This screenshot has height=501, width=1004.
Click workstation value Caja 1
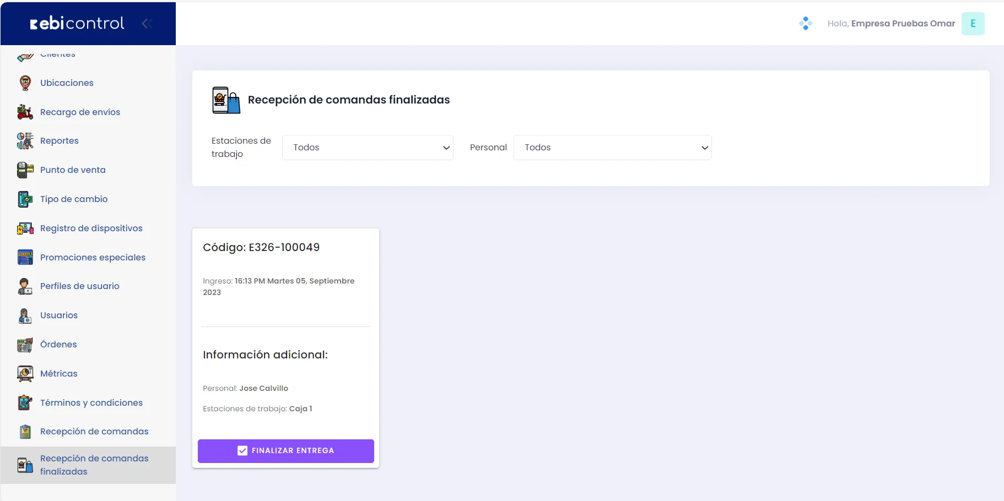pos(301,409)
